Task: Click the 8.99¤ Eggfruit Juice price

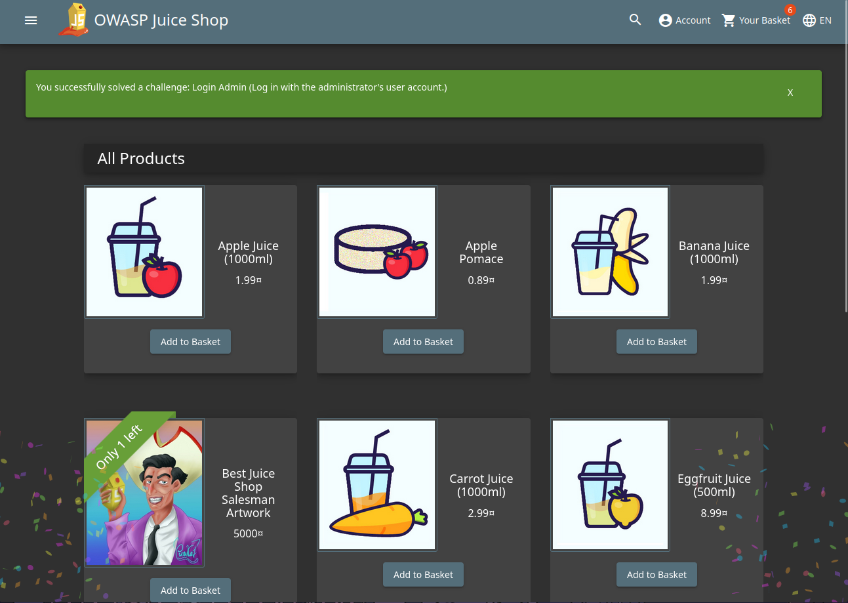Action: 714,513
